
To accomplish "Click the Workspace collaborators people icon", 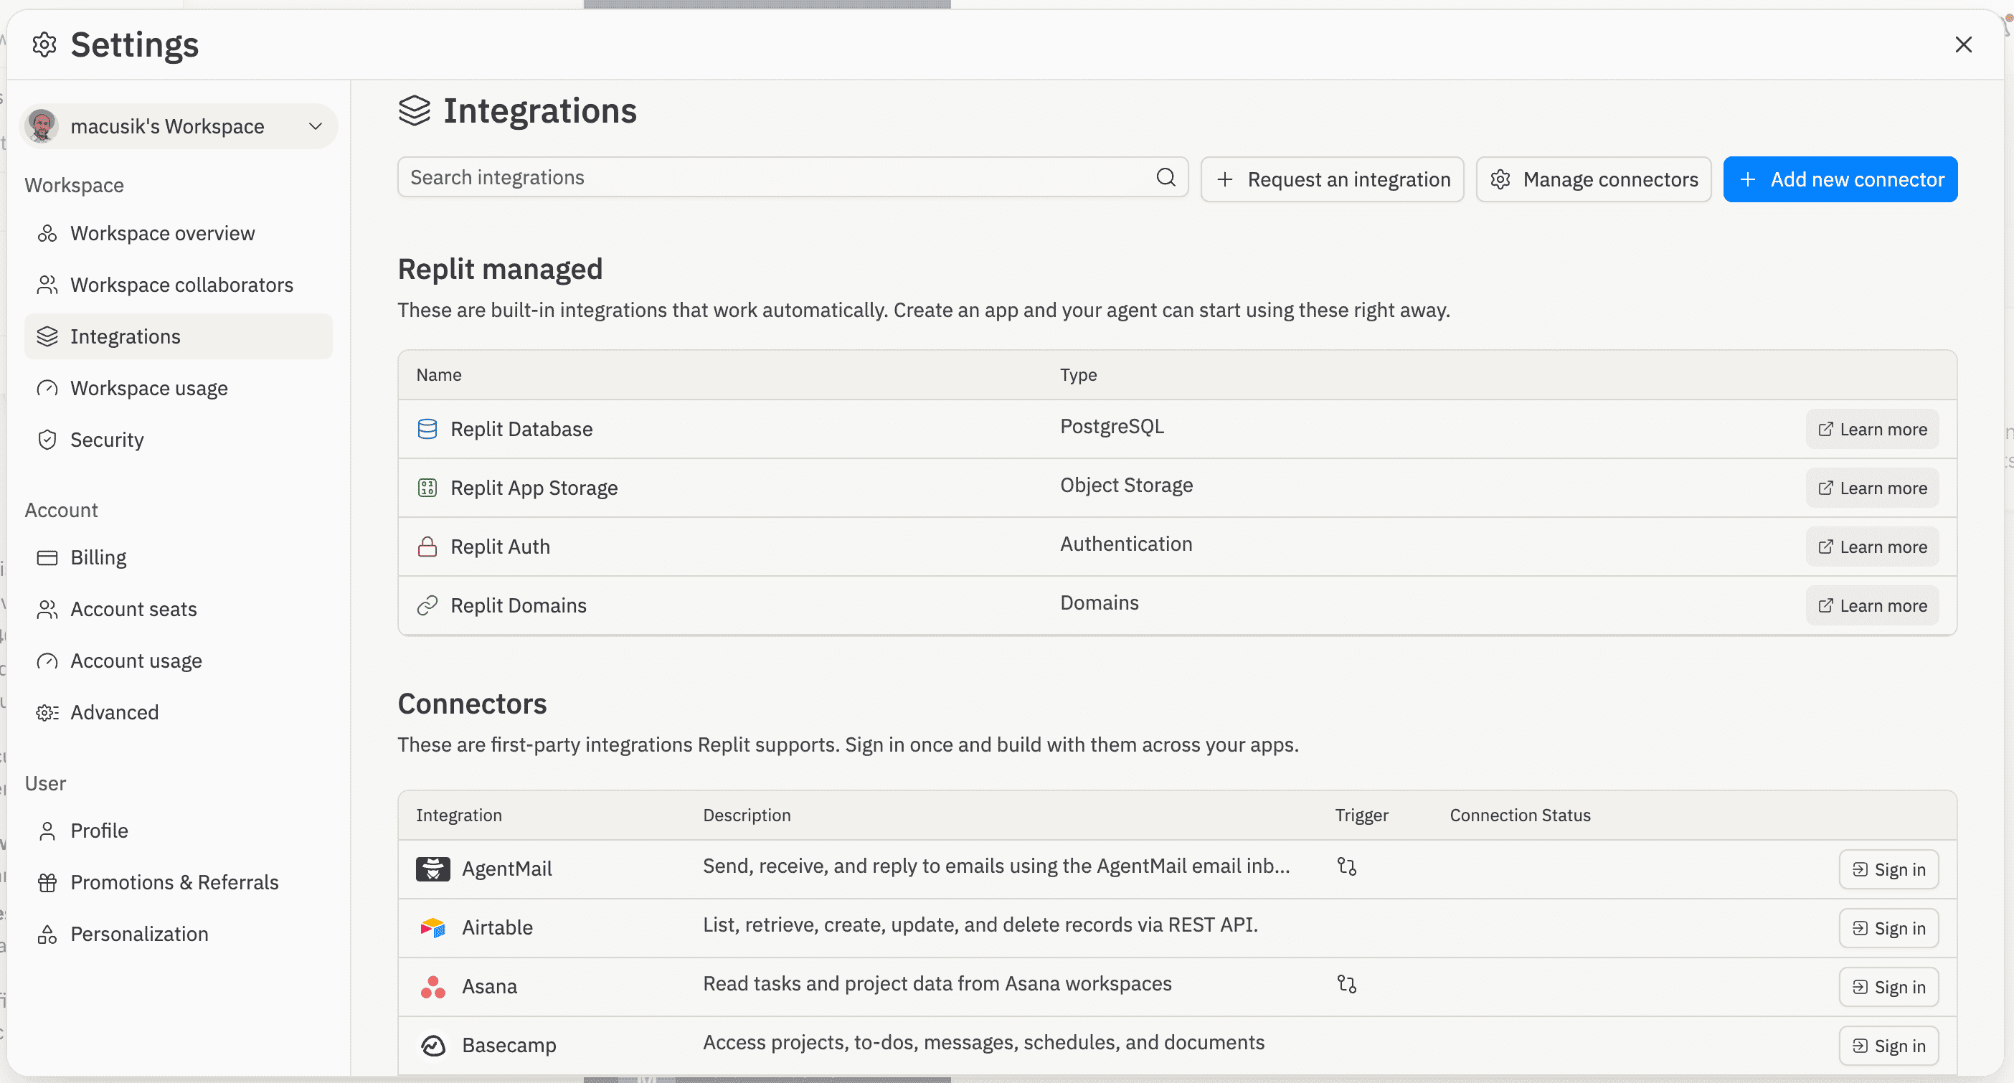I will click(47, 285).
